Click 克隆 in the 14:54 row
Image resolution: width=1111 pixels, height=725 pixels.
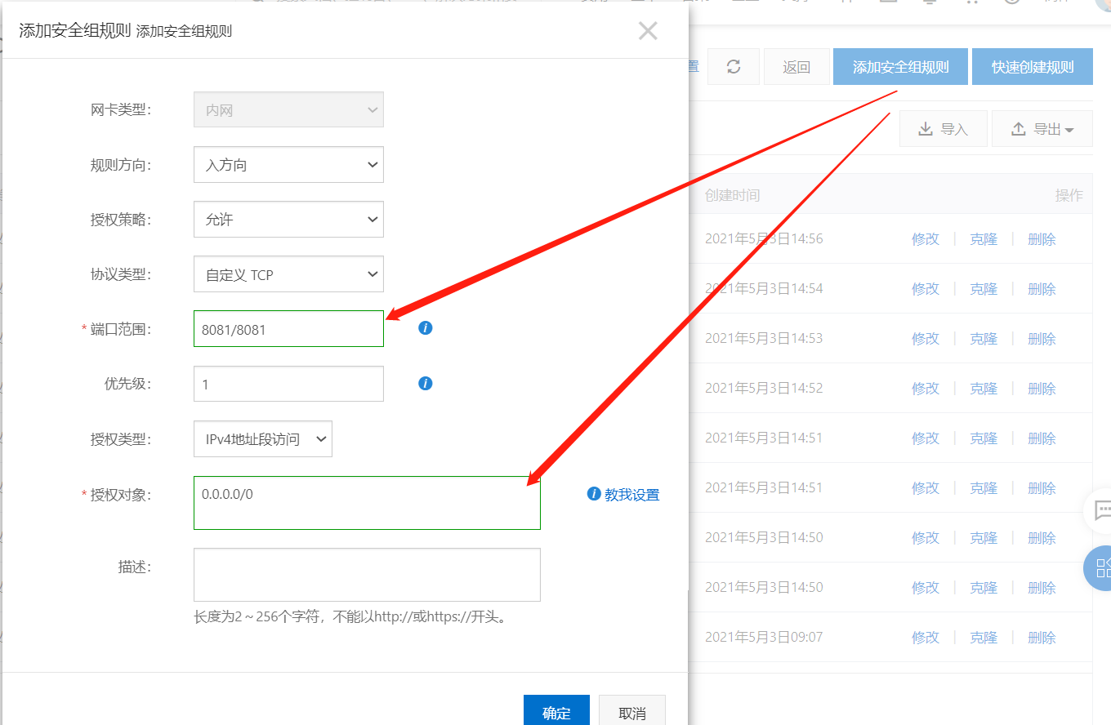click(984, 289)
